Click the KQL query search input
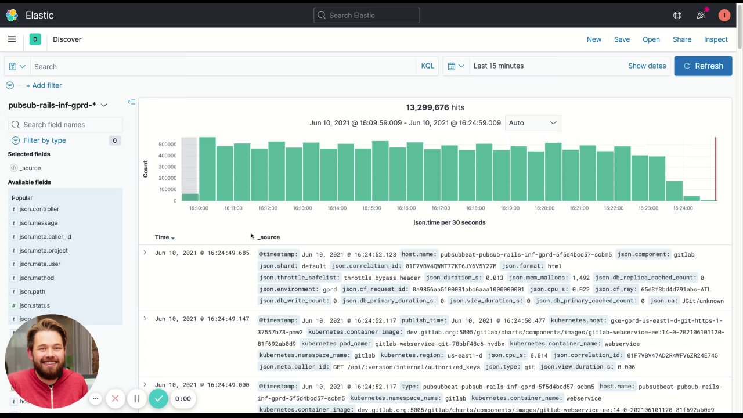Viewport: 743px width, 418px height. click(x=223, y=66)
